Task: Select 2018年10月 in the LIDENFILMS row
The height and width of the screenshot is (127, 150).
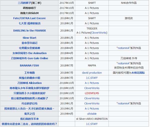Action: click(67, 93)
